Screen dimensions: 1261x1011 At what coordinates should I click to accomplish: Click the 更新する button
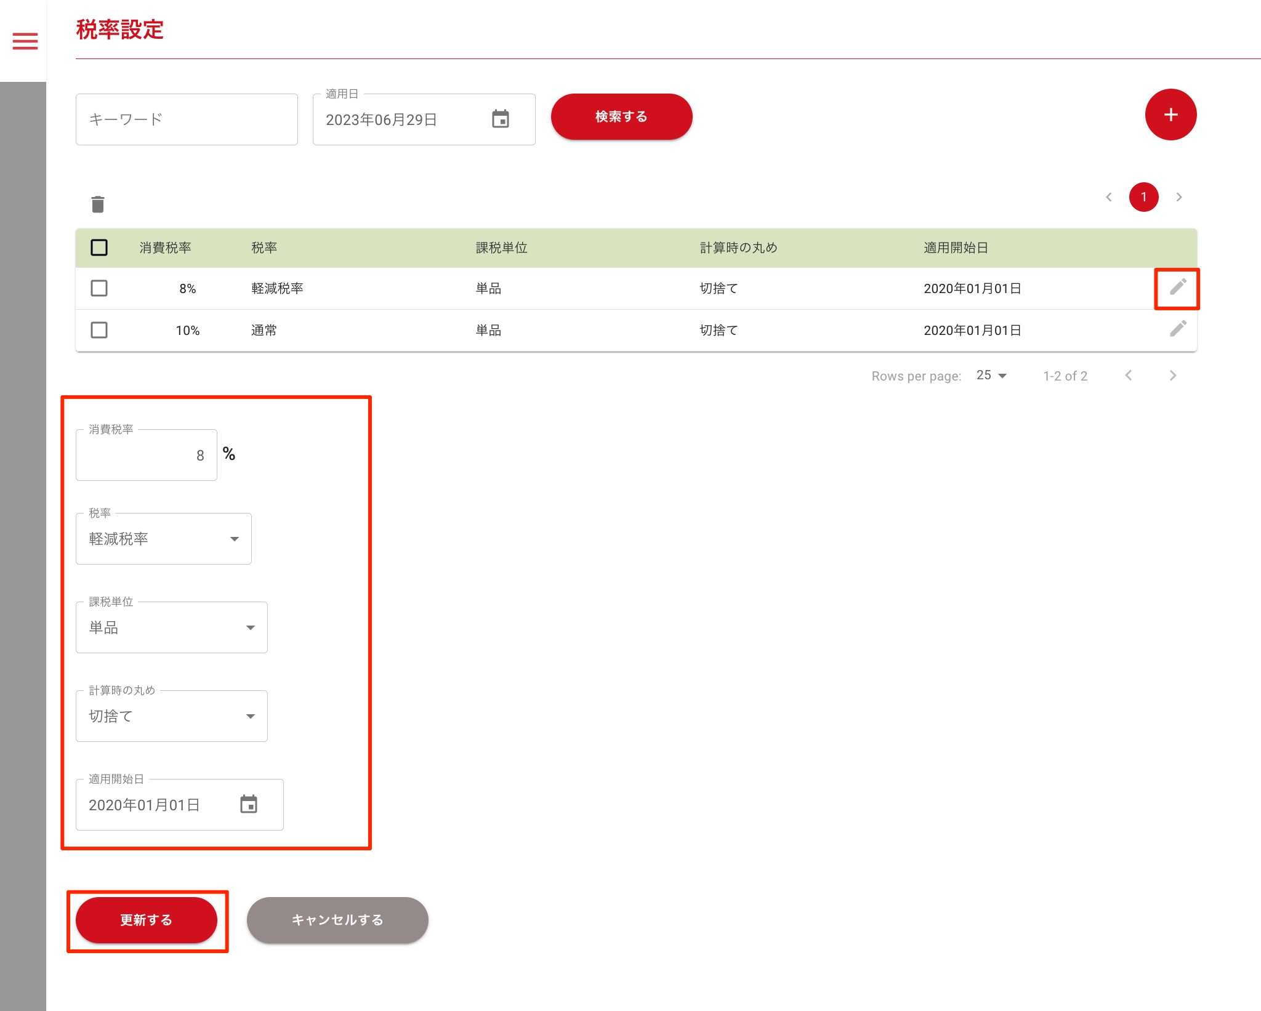pos(147,920)
